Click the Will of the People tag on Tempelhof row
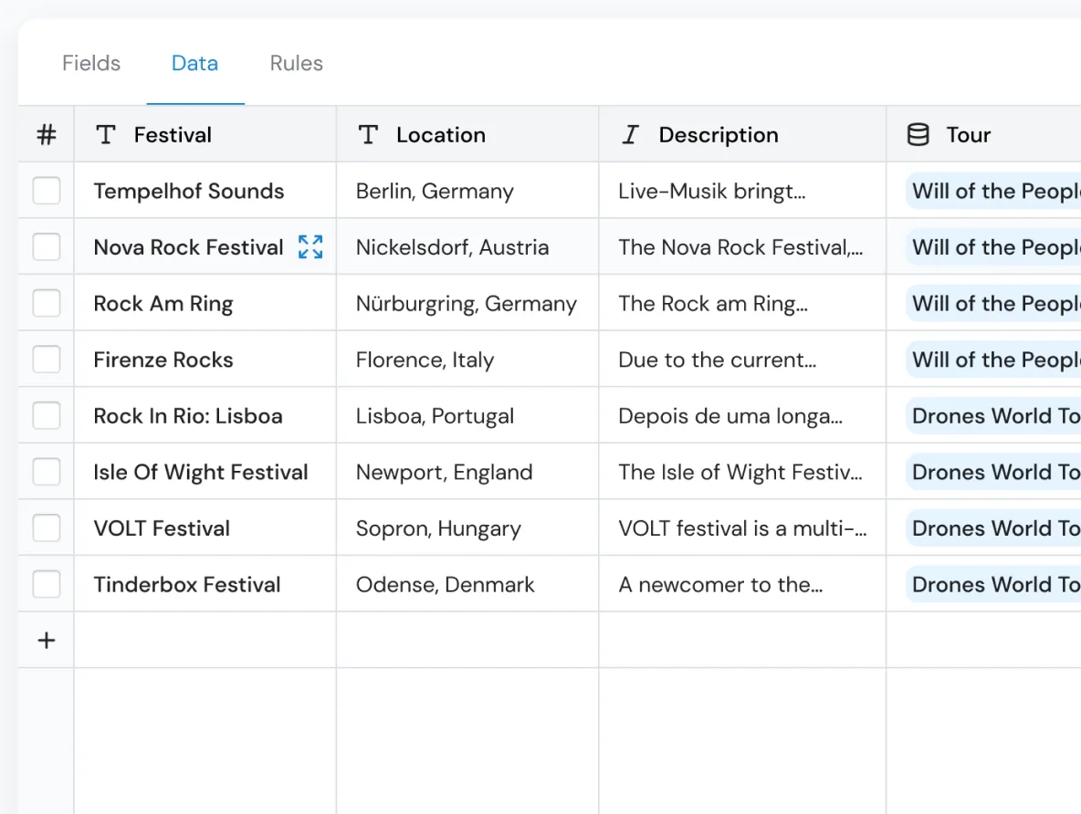 [x=994, y=191]
